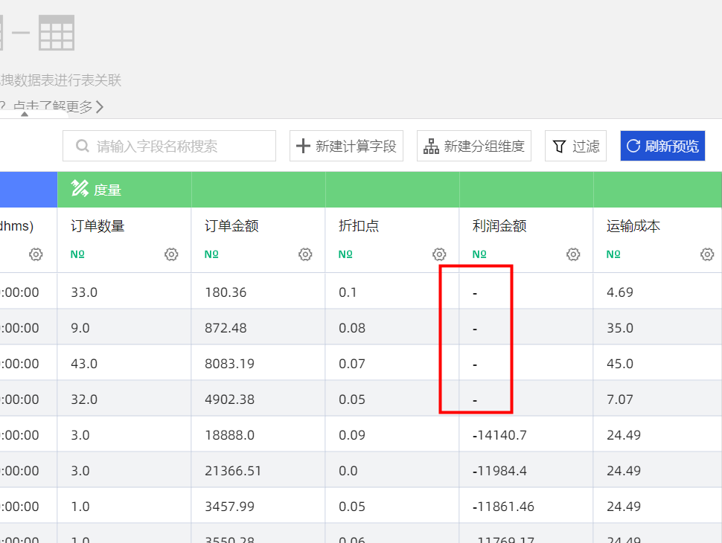Open settings gear for 订单数量 column
Screen dimensions: 722x543
pyautogui.click(x=171, y=254)
